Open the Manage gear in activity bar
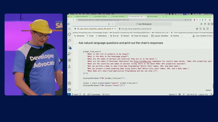The height and width of the screenshot is (122, 218). click(69, 90)
